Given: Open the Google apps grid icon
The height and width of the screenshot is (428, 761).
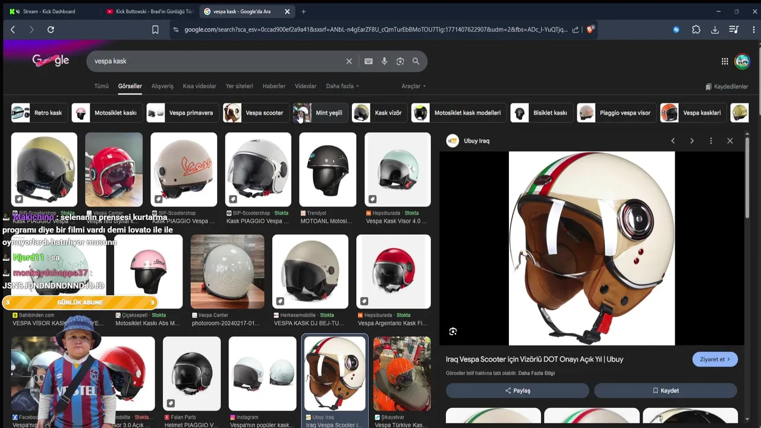Looking at the screenshot, I should point(725,61).
